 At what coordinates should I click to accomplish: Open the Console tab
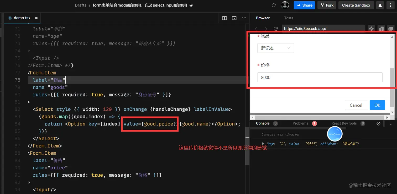point(263,123)
